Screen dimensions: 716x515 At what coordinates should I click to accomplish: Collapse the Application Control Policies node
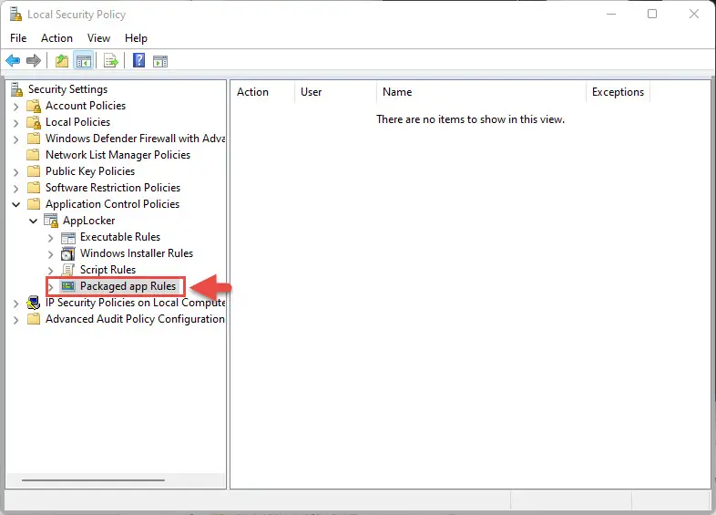pos(16,205)
